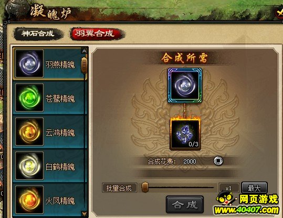Click the 批量合成 label button
This screenshot has height=218, width=283.
click(x=119, y=188)
